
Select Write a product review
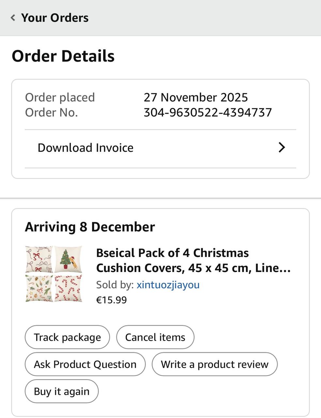(215, 364)
